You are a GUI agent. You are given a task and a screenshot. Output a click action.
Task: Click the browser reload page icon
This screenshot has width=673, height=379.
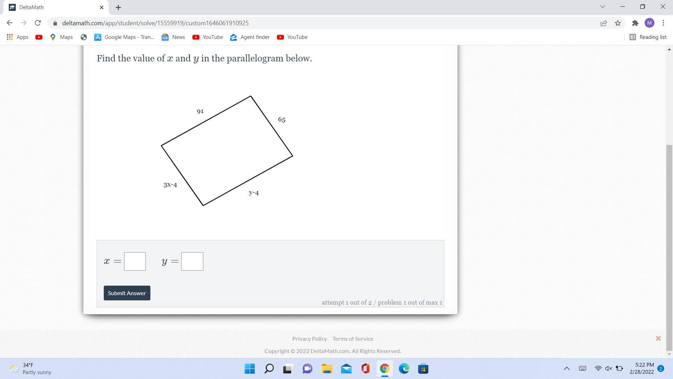38,23
